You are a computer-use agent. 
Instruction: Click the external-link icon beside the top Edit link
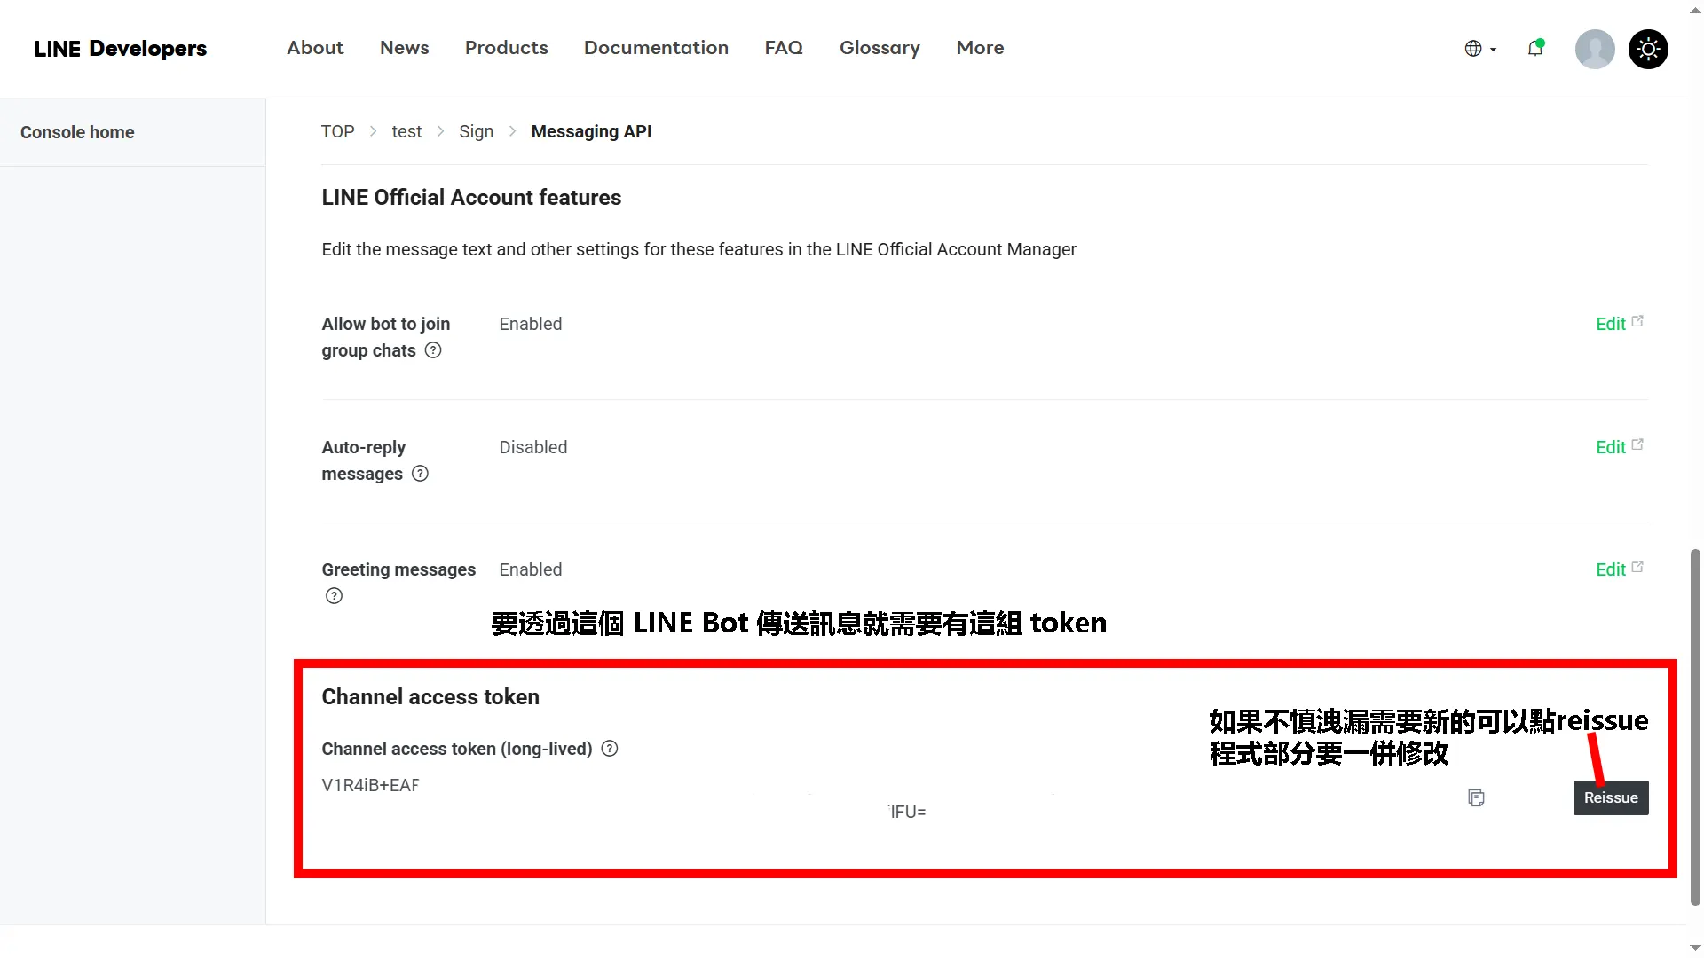(1637, 320)
